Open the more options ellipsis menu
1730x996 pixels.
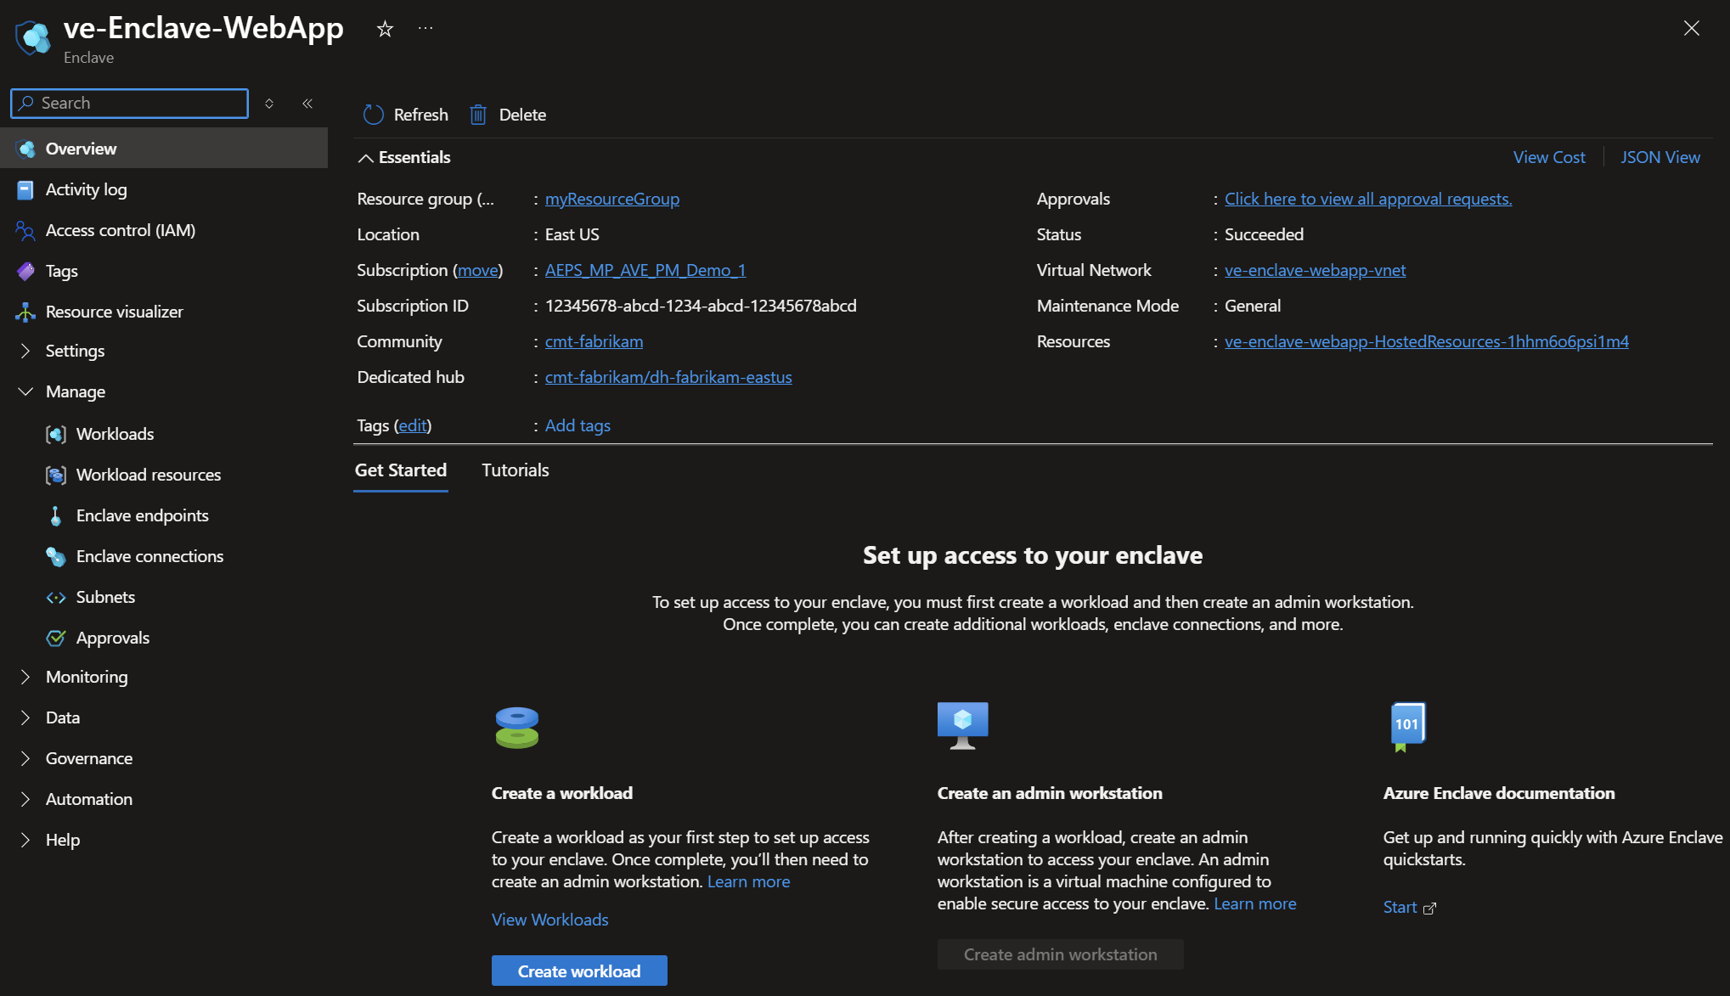pyautogui.click(x=425, y=29)
